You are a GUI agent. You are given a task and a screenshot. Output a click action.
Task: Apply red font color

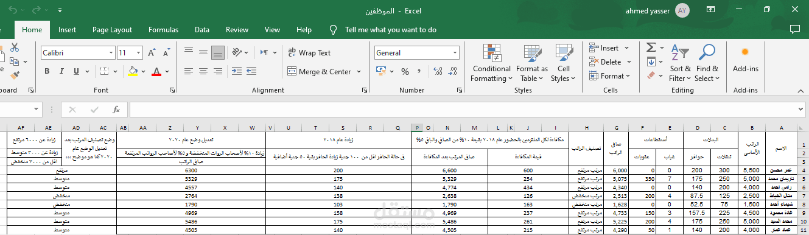(x=156, y=72)
